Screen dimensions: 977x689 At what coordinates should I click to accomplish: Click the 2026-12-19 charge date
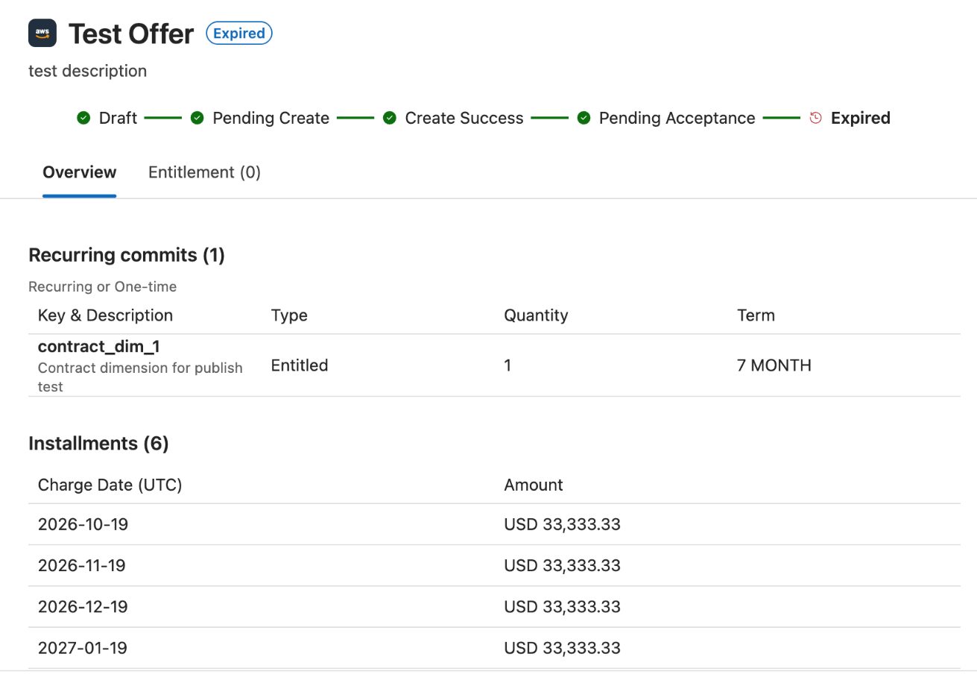click(x=83, y=606)
